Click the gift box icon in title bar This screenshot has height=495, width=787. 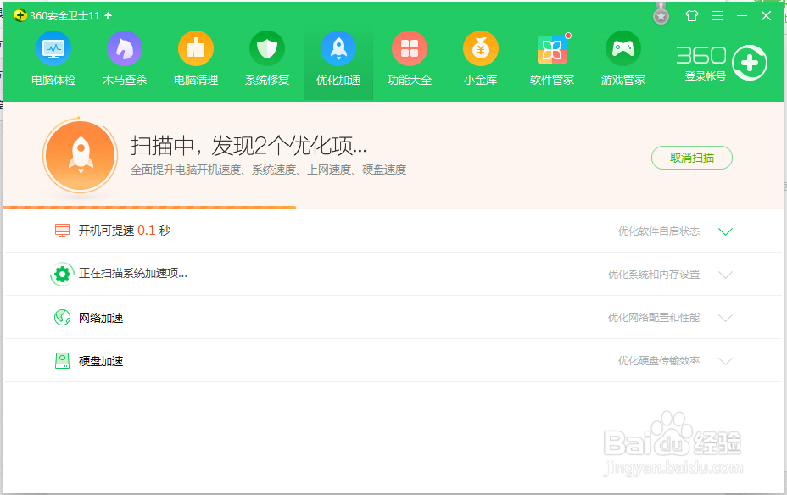[691, 14]
